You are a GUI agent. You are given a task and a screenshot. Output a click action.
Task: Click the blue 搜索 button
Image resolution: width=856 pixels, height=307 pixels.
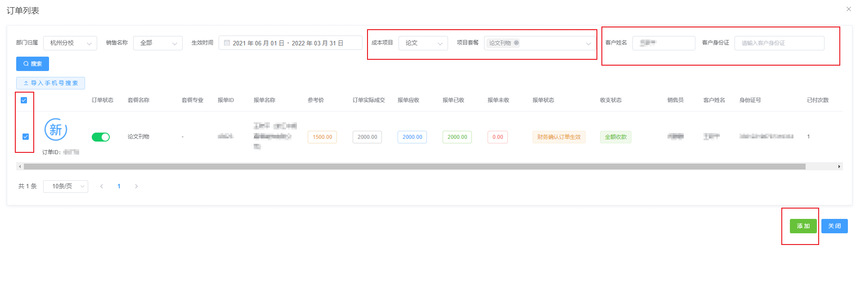click(32, 64)
